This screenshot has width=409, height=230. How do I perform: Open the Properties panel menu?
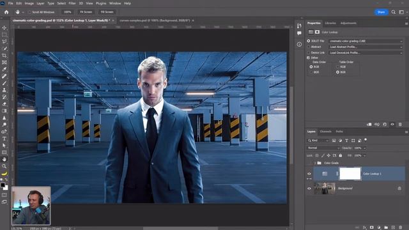click(406, 24)
